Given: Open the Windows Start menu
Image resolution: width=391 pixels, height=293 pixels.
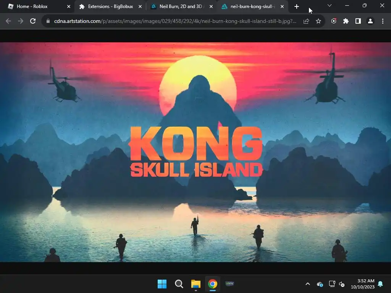Looking at the screenshot, I should [x=162, y=284].
